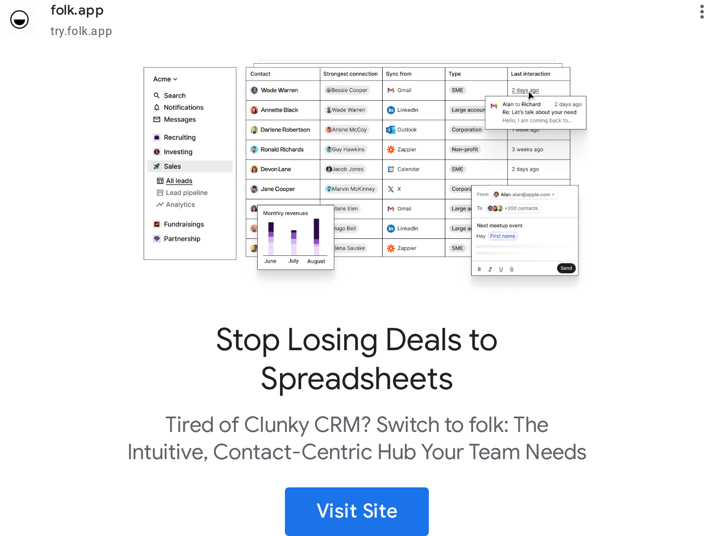Click the August revenue bar
704x536 pixels.
tap(317, 237)
